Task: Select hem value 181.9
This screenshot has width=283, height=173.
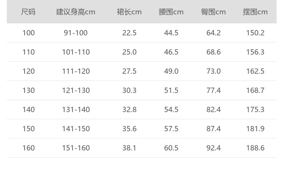Action: tap(255, 128)
